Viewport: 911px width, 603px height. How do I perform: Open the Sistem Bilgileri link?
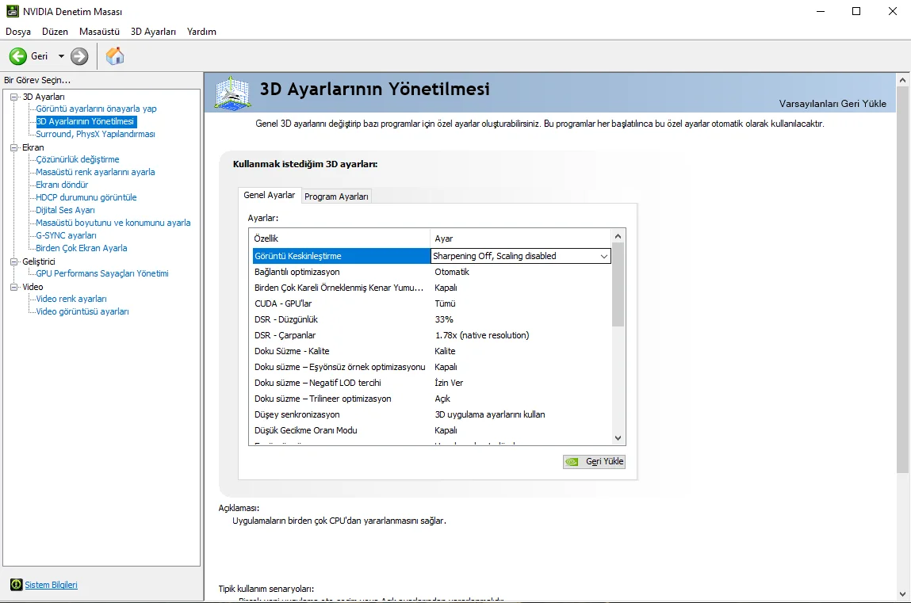coord(51,585)
